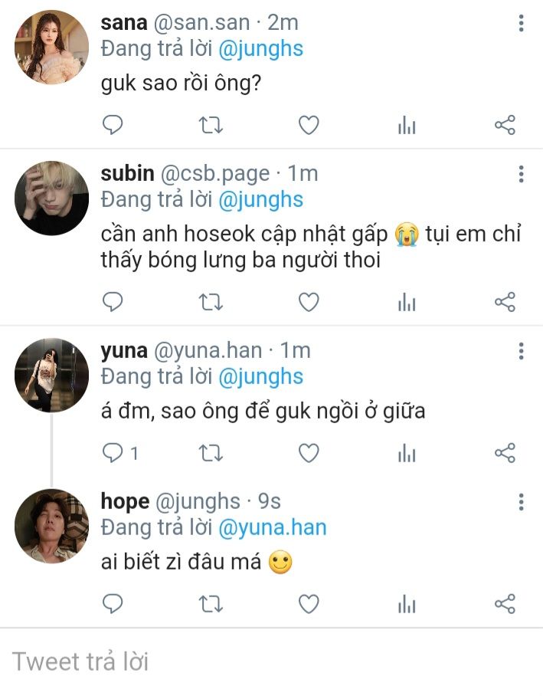
Task: Like hope's reply tweet
Action: coord(308,604)
